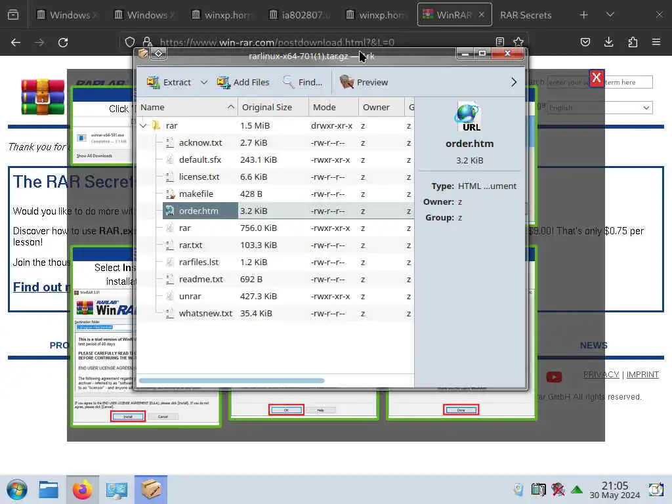Click the WinRAR books logo on webpage
672x504 pixels.
pos(43,97)
